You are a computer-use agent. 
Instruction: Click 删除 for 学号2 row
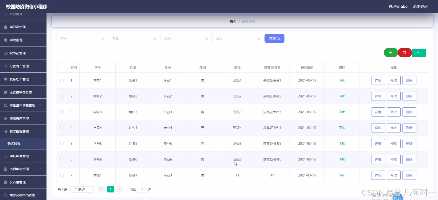coord(409,96)
